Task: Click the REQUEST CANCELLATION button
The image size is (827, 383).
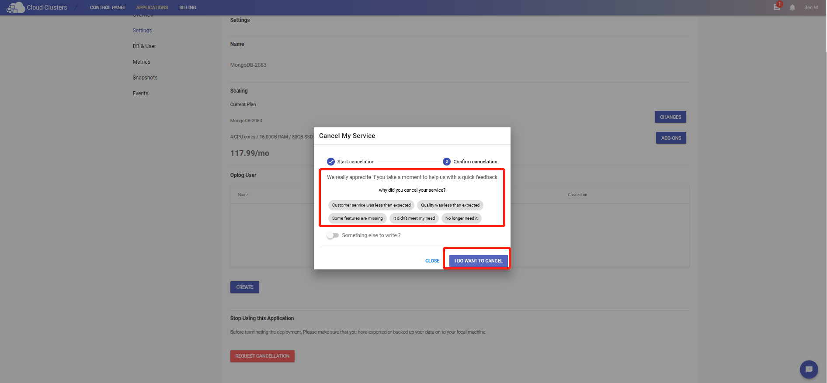Action: tap(262, 356)
